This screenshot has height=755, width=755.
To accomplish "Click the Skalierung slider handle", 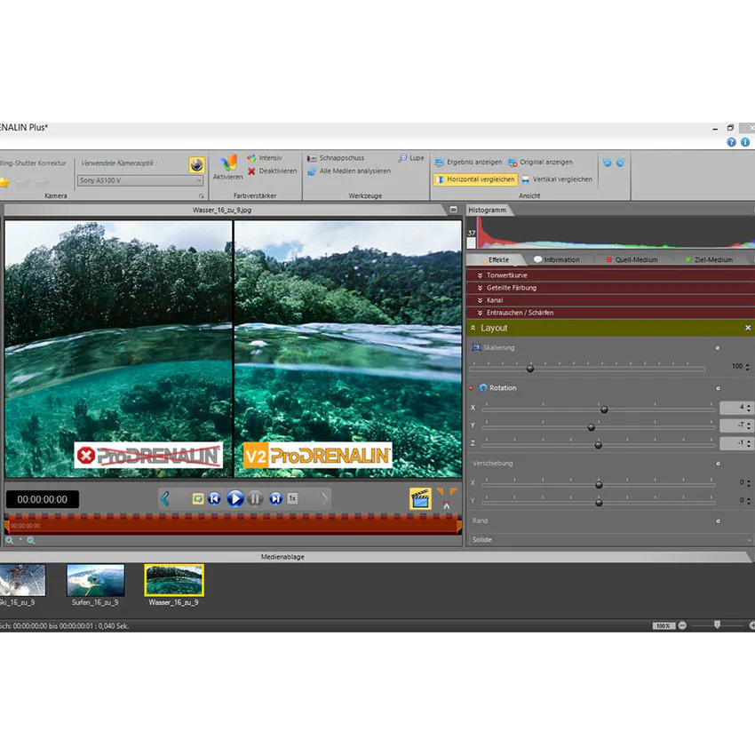I will (530, 369).
